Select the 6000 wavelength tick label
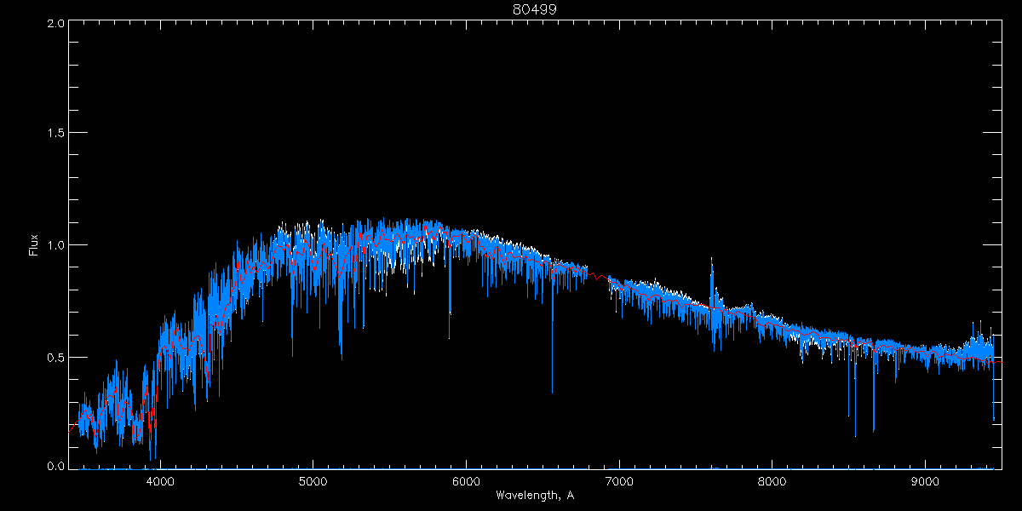The image size is (1022, 511). [466, 479]
